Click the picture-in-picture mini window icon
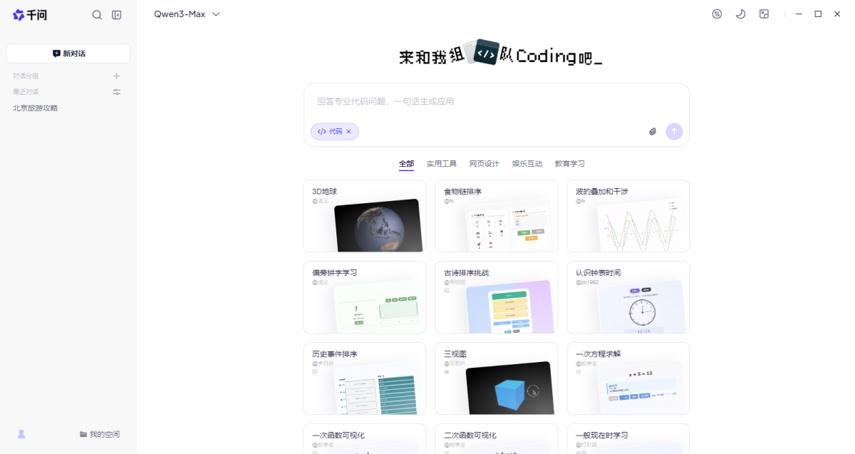This screenshot has width=855, height=454. [764, 14]
